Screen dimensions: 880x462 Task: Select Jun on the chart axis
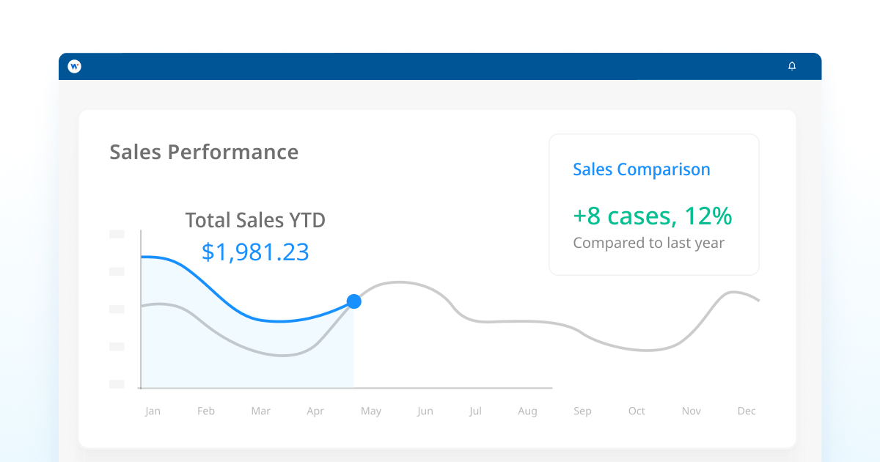pos(425,411)
